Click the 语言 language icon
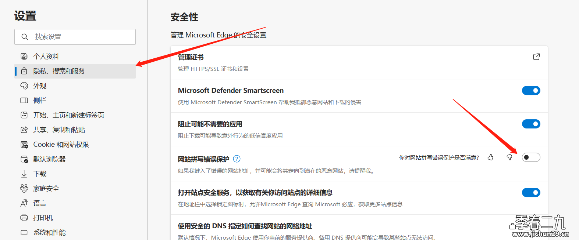 pyautogui.click(x=24, y=203)
